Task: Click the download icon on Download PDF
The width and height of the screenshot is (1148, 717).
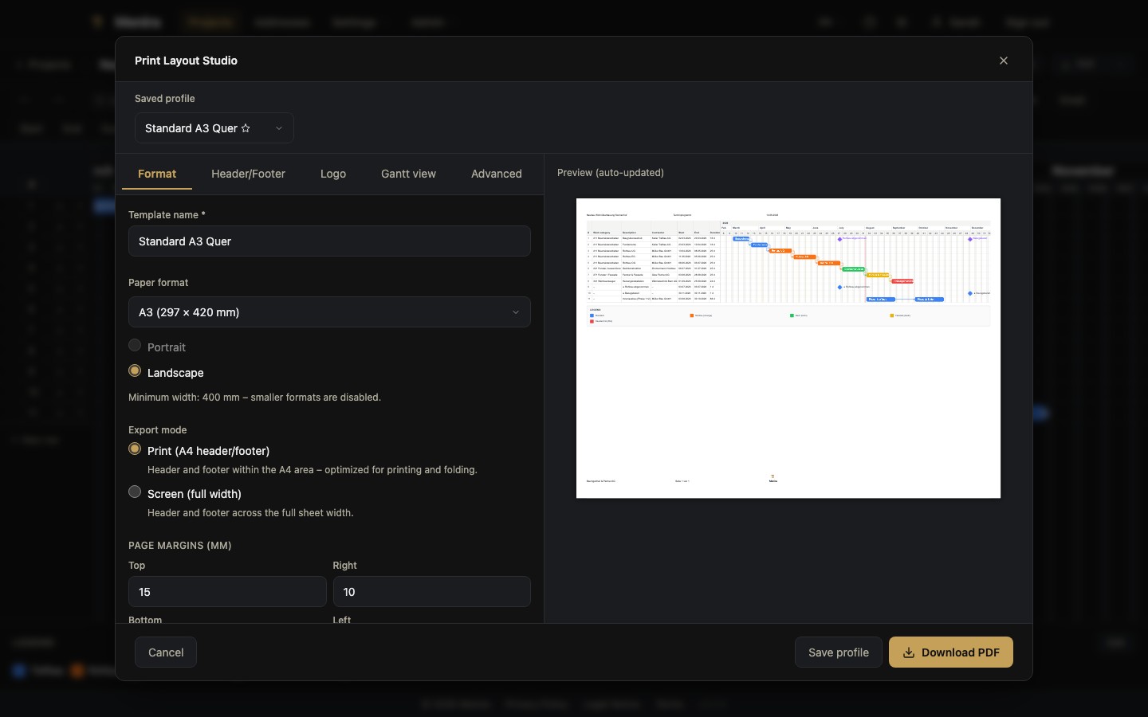Action: (908, 652)
